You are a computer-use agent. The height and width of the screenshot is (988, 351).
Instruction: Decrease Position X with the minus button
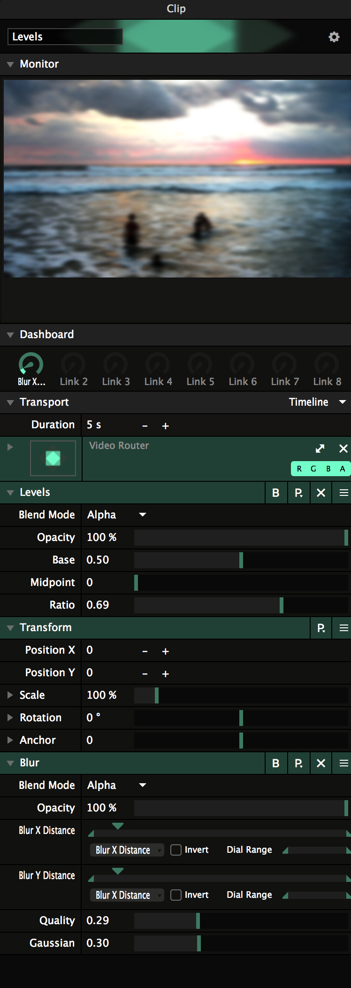145,651
